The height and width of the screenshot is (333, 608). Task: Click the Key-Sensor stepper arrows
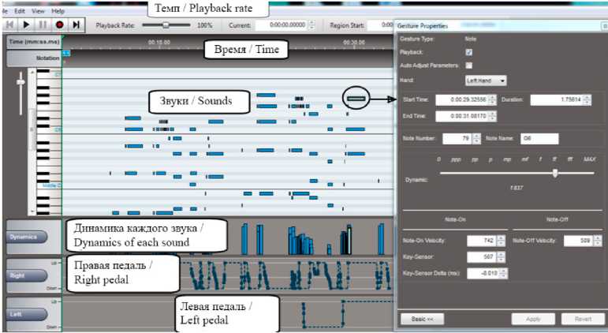coord(501,257)
